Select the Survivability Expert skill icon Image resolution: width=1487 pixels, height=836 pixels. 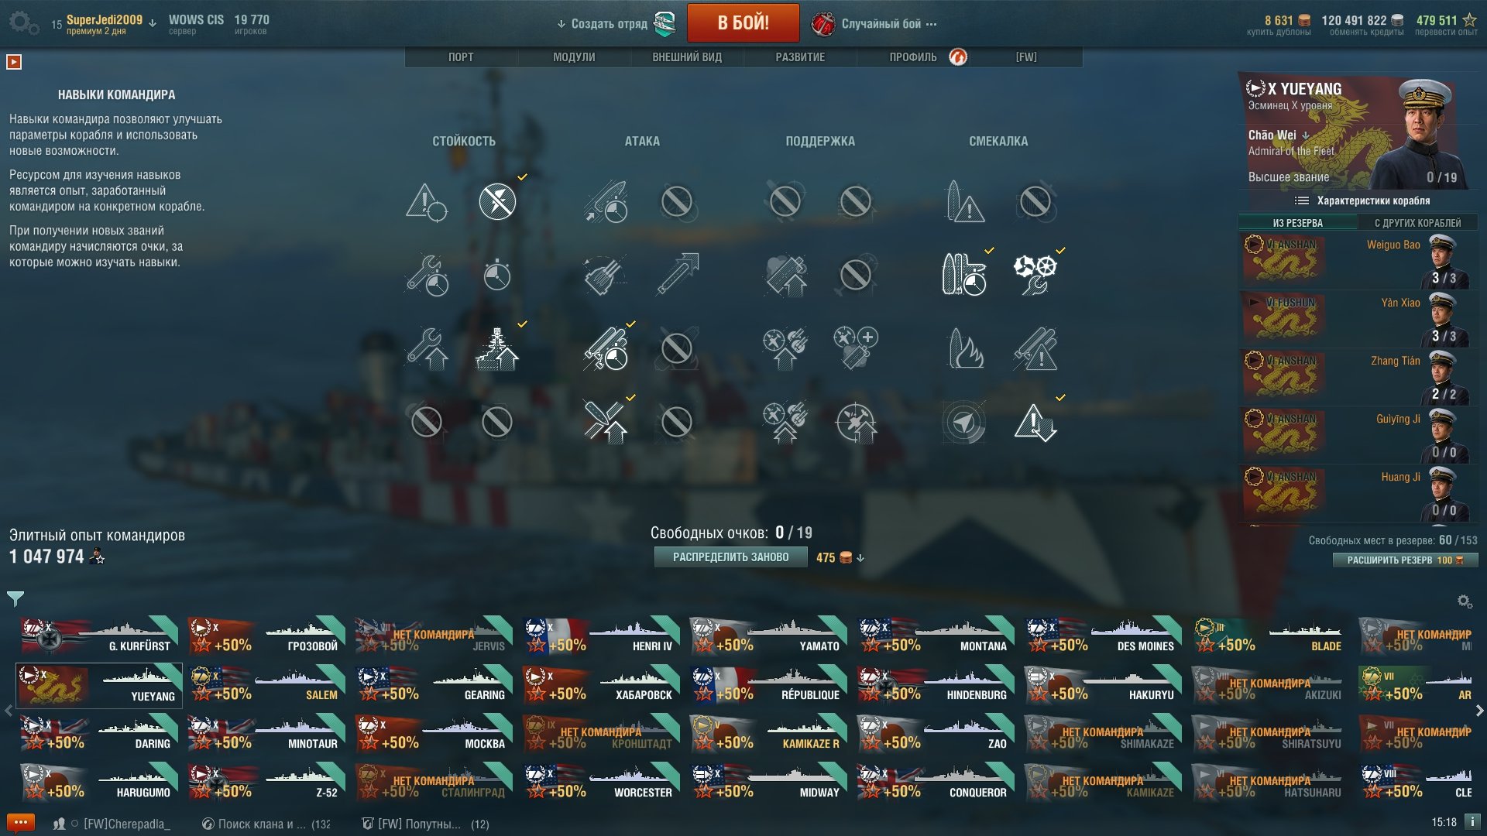[x=497, y=348]
